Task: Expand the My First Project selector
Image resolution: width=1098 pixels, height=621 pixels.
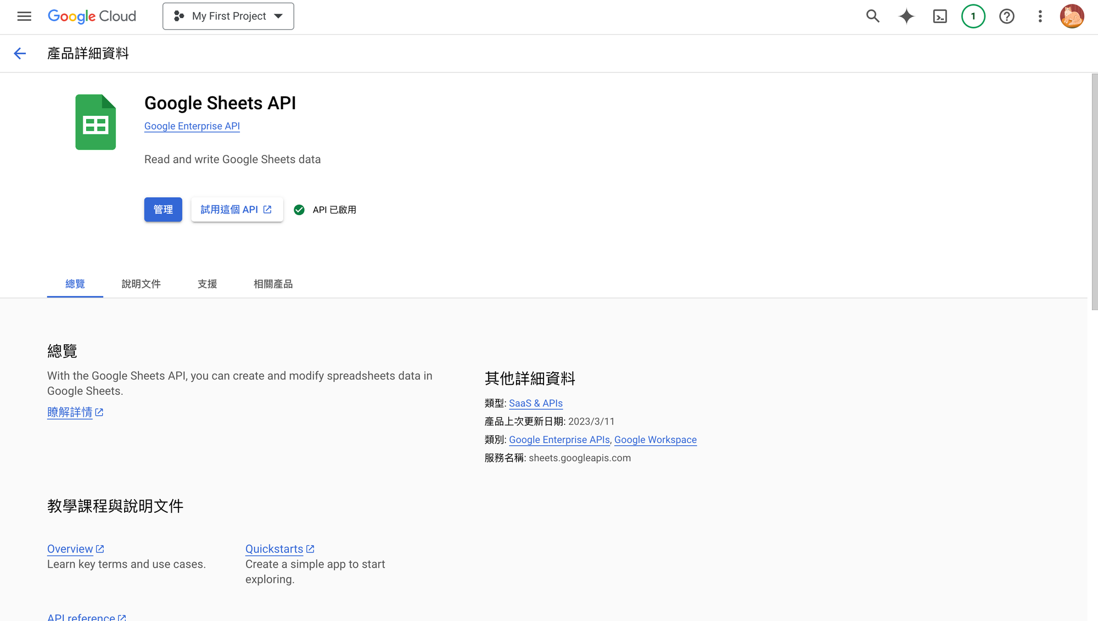Action: pyautogui.click(x=228, y=16)
